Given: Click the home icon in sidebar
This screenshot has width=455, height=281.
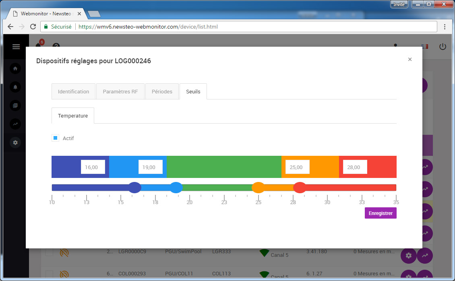Looking at the screenshot, I should pos(16,68).
